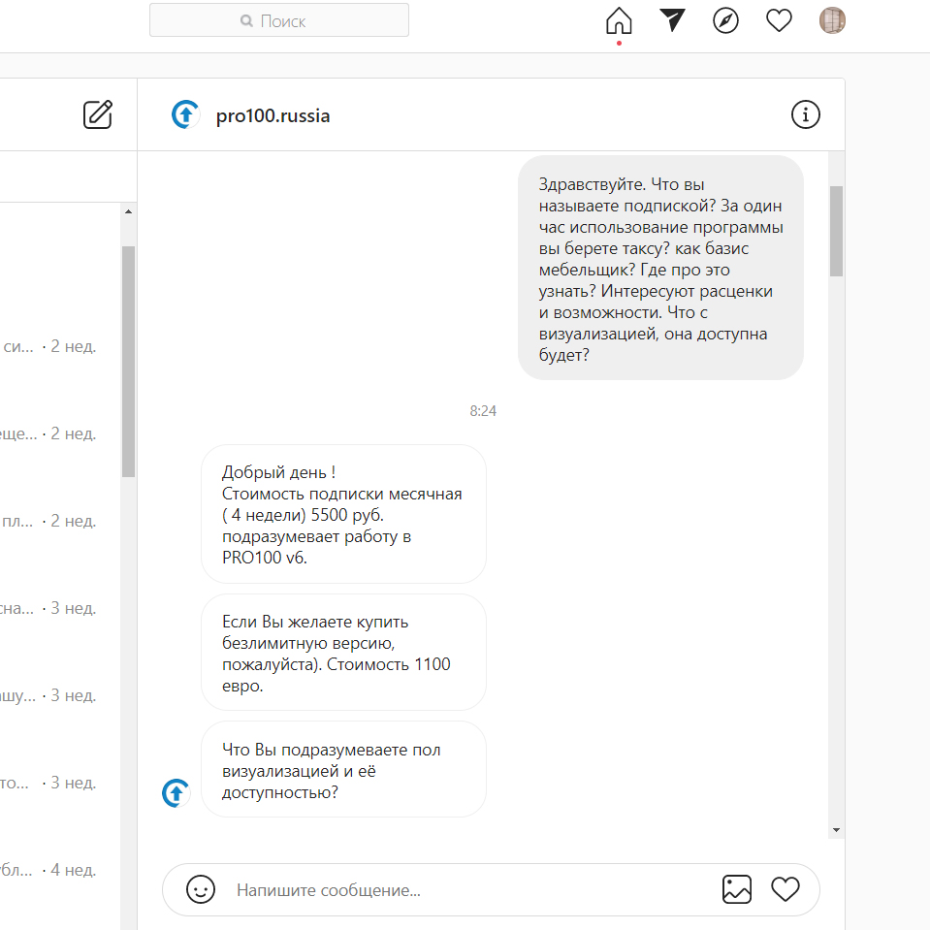Image resolution: width=930 pixels, height=930 pixels.
Task: Open profile avatar in top bar
Action: point(832,20)
